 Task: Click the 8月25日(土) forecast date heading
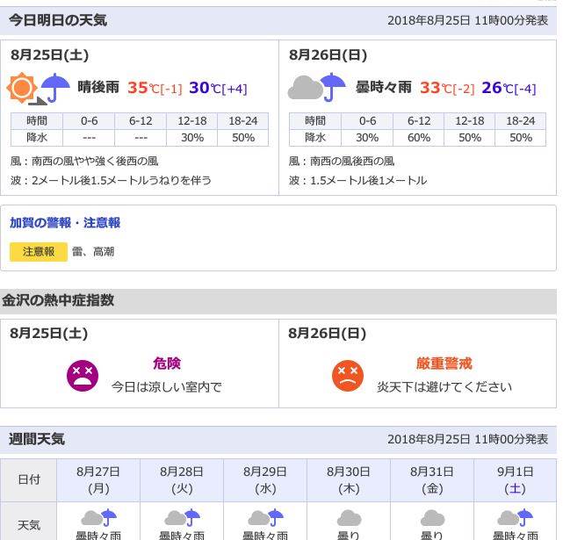coord(50,54)
